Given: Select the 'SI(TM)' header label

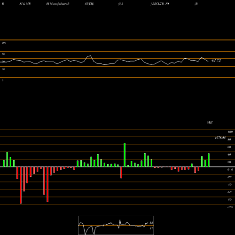Looking at the screenshot, I should [x=89, y=4].
